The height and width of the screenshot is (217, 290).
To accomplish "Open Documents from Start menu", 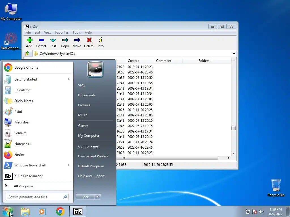I will 87,95.
